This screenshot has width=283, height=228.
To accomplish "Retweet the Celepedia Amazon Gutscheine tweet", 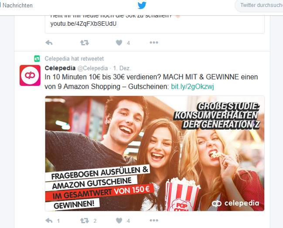I will click(85, 221).
